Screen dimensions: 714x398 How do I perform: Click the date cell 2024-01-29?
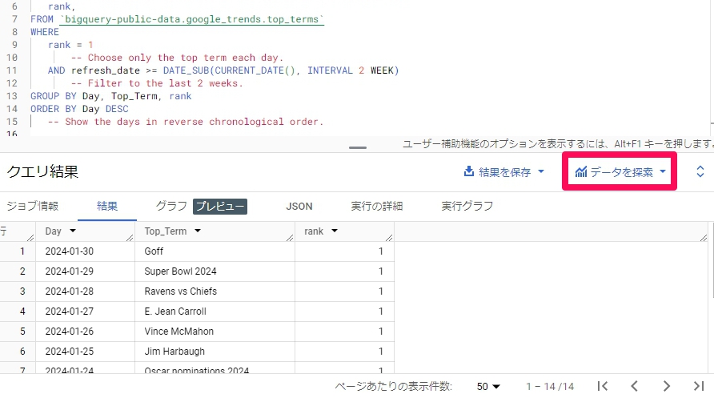(85, 271)
